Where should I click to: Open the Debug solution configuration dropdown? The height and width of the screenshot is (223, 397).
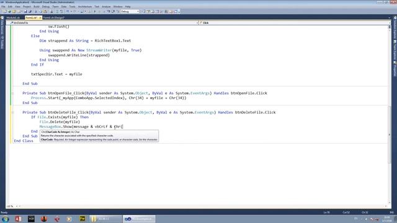pos(130,11)
